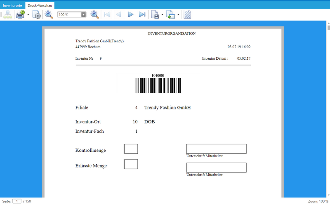Click the send/export to window icon
The width and height of the screenshot is (330, 204).
click(171, 14)
